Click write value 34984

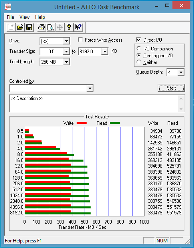coord(156,131)
